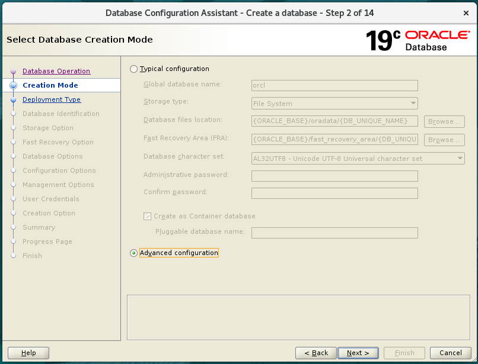
Task: Click Database Options step in sidebar
Action: [x=52, y=156]
